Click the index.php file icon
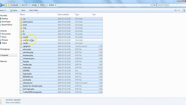This screenshot has height=105, width=186. (x=21, y=68)
